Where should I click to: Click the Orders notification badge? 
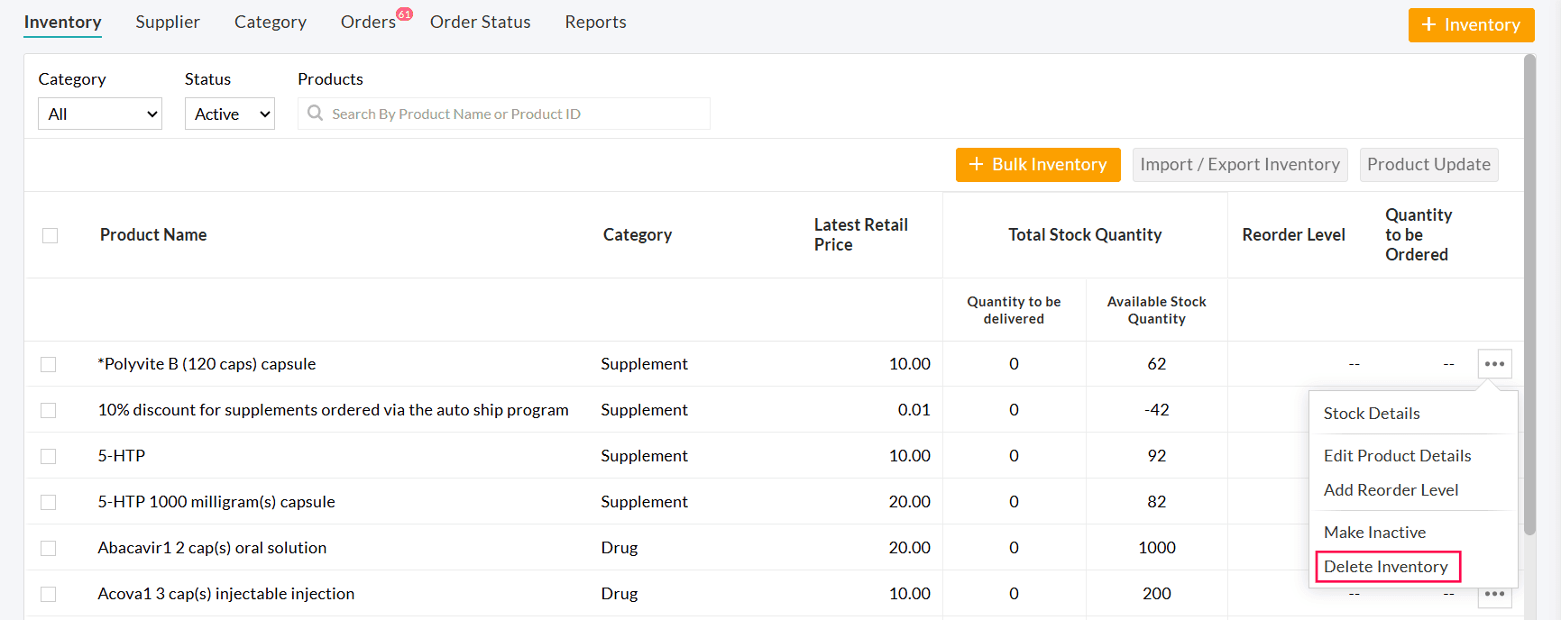point(405,14)
